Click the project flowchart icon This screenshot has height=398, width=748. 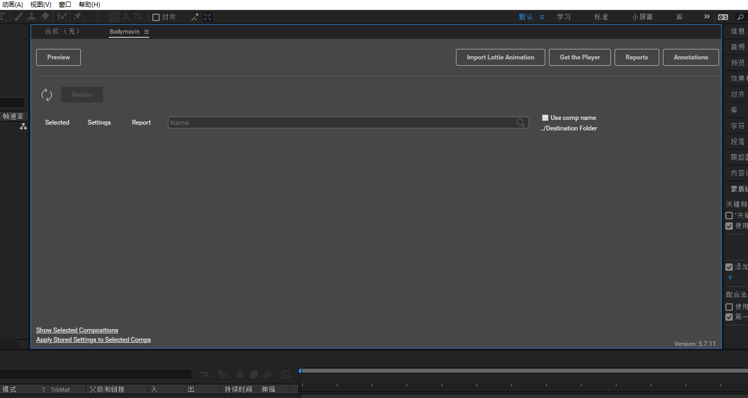pos(23,127)
